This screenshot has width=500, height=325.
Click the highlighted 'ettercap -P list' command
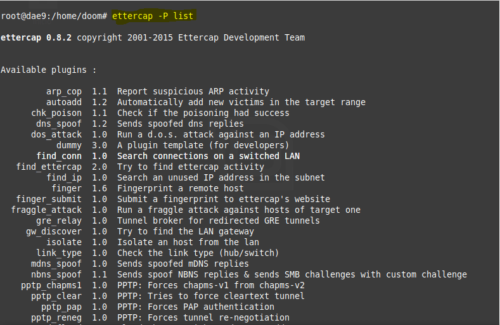click(x=153, y=16)
